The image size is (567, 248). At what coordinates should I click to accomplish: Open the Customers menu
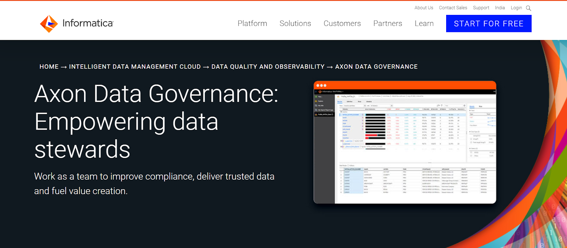pyautogui.click(x=342, y=23)
